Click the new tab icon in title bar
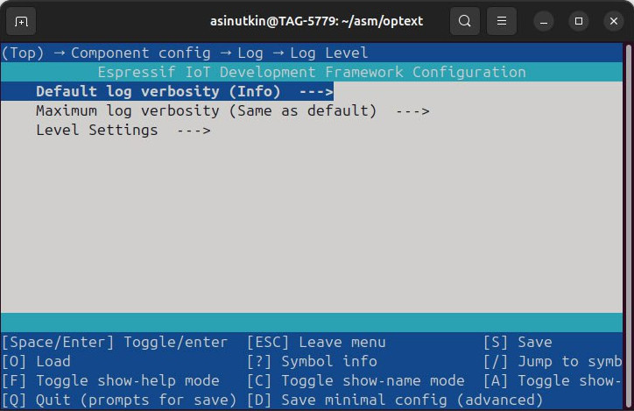Viewport: 634px width, 411px height. [x=22, y=20]
